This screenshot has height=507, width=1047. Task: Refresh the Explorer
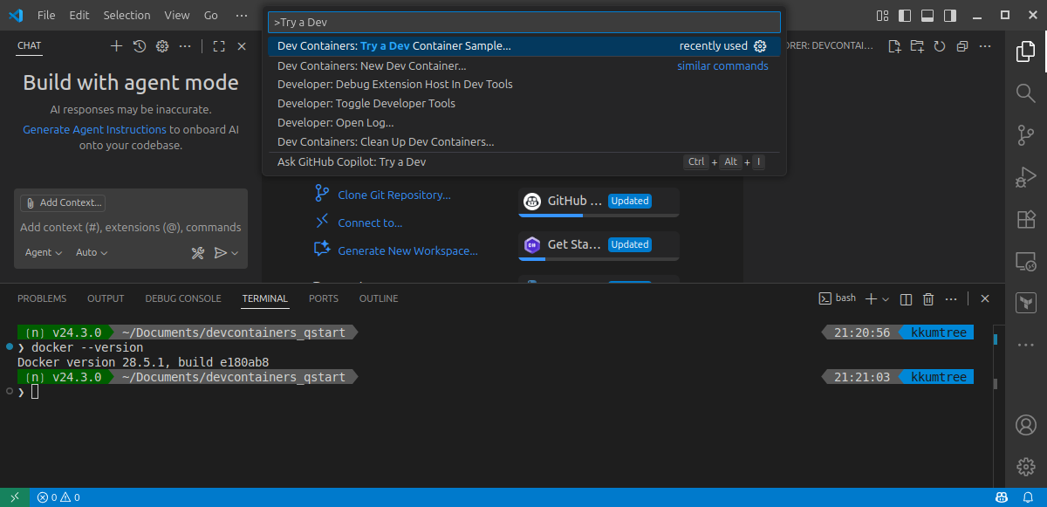tap(940, 46)
